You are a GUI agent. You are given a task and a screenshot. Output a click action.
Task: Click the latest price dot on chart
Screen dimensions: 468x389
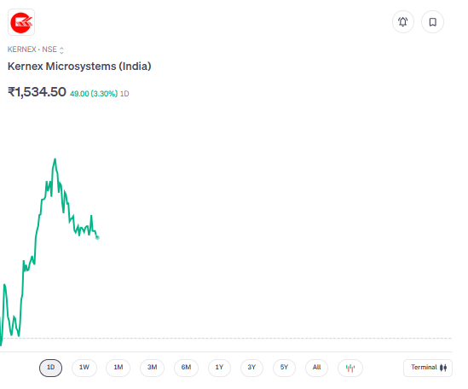[x=97, y=237]
